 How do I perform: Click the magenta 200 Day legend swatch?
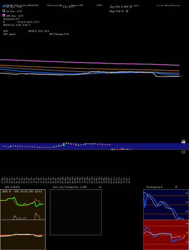pyautogui.click(x=4, y=15)
